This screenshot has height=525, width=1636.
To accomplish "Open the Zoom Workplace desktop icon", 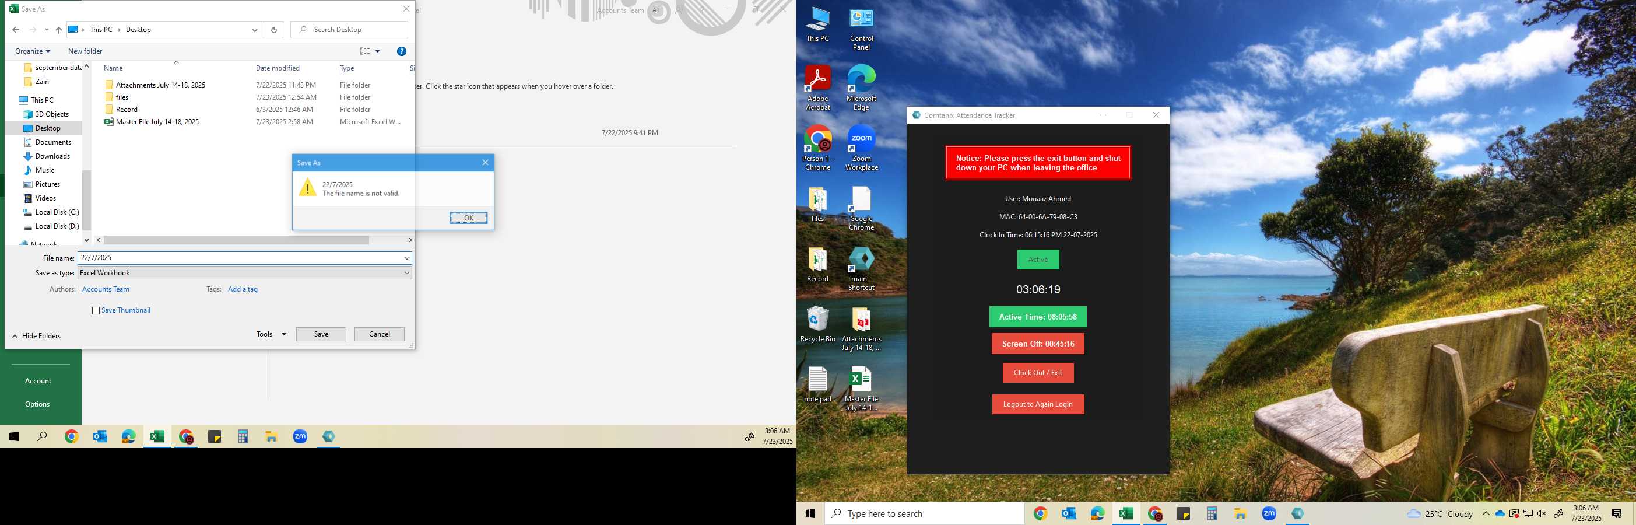I will pos(861,148).
